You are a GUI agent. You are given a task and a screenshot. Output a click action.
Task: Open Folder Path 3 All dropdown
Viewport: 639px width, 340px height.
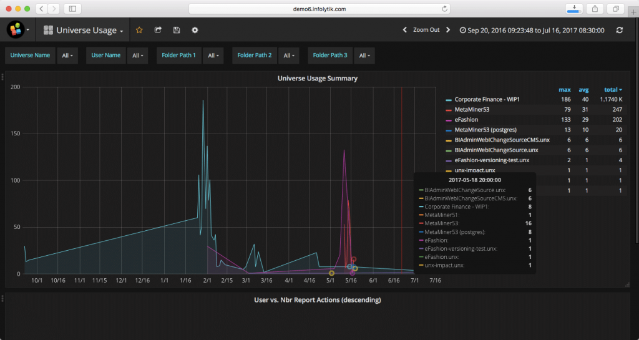tap(364, 56)
